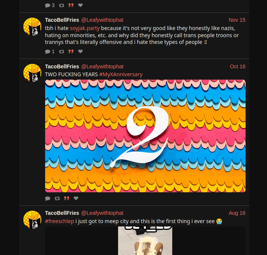The width and height of the screenshot is (267, 255).
Task: Open replies on the TWO YEARS anniversary tweet
Action: click(x=48, y=198)
